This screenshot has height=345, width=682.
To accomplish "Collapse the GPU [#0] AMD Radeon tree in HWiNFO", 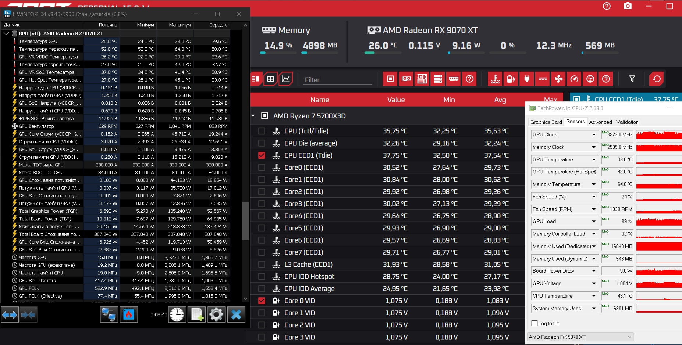I will [x=6, y=33].
